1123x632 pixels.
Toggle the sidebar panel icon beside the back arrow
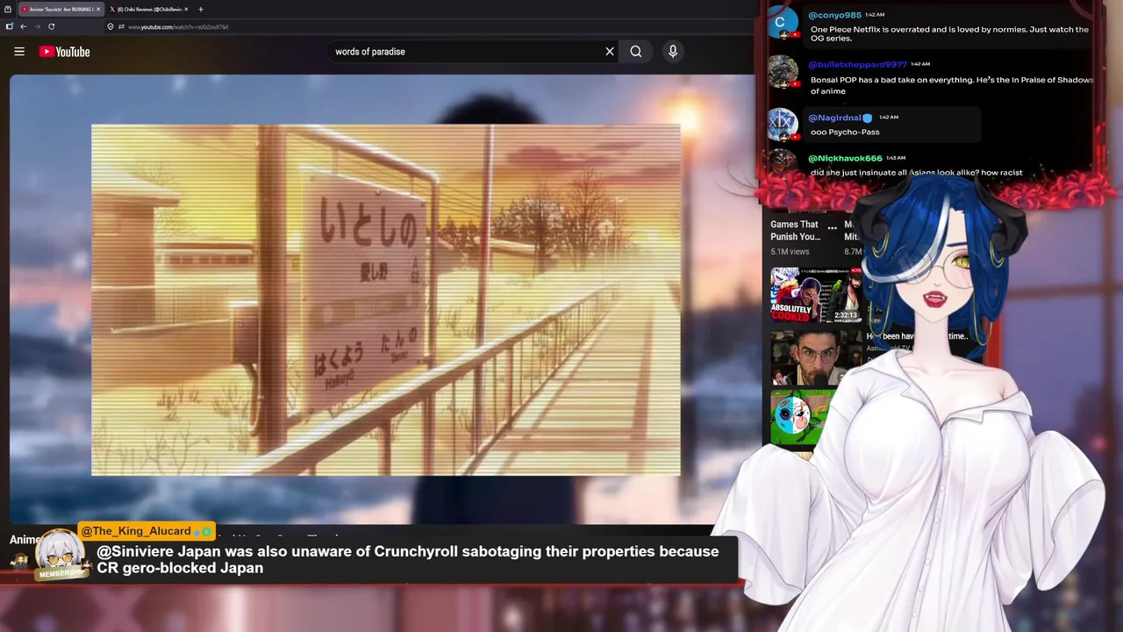coord(10,26)
